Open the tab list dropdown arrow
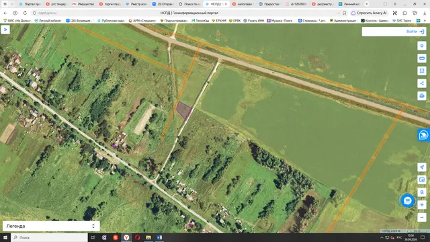 pos(12,4)
